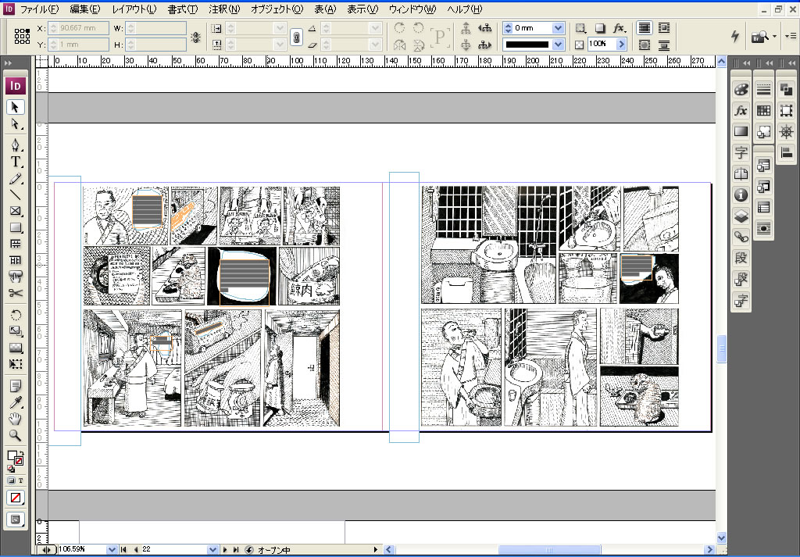Screen dimensions: 800x557
Task: Select the Free Transform tool
Action: (x=16, y=364)
